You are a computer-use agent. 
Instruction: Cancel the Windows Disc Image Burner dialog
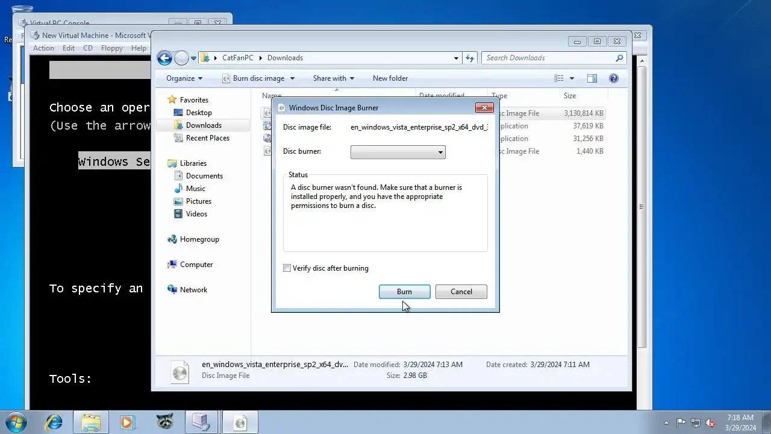click(x=461, y=292)
